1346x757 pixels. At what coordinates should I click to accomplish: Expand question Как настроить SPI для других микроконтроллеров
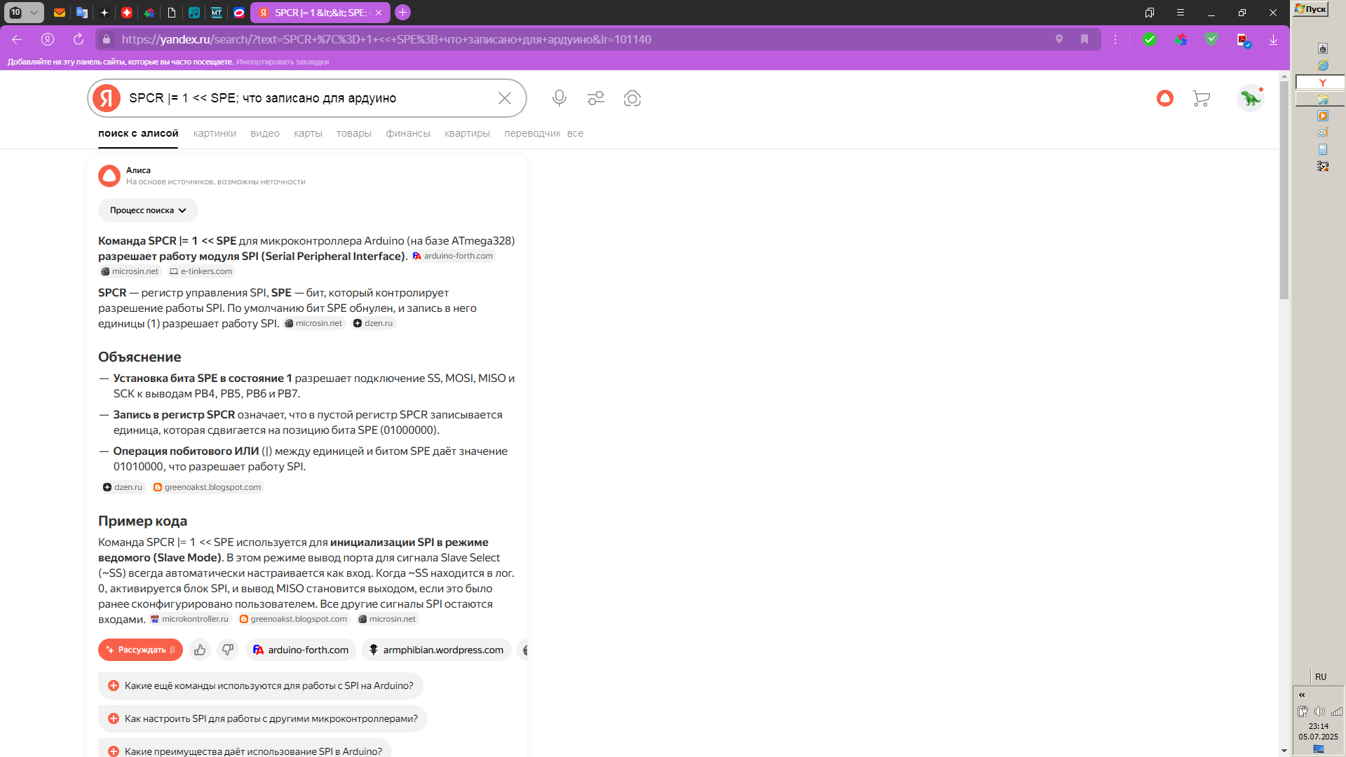pyautogui.click(x=263, y=718)
